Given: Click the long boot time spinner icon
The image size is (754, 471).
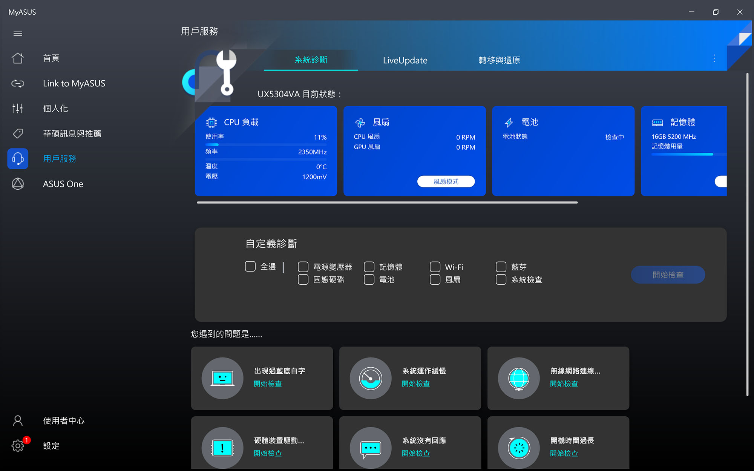Looking at the screenshot, I should [x=519, y=448].
